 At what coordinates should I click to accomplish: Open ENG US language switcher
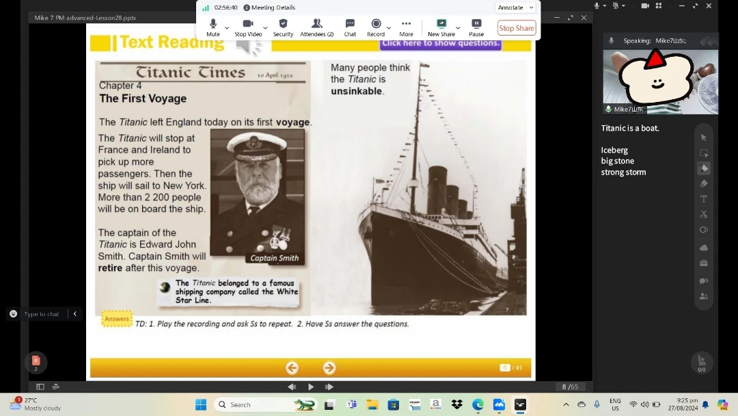[615, 404]
